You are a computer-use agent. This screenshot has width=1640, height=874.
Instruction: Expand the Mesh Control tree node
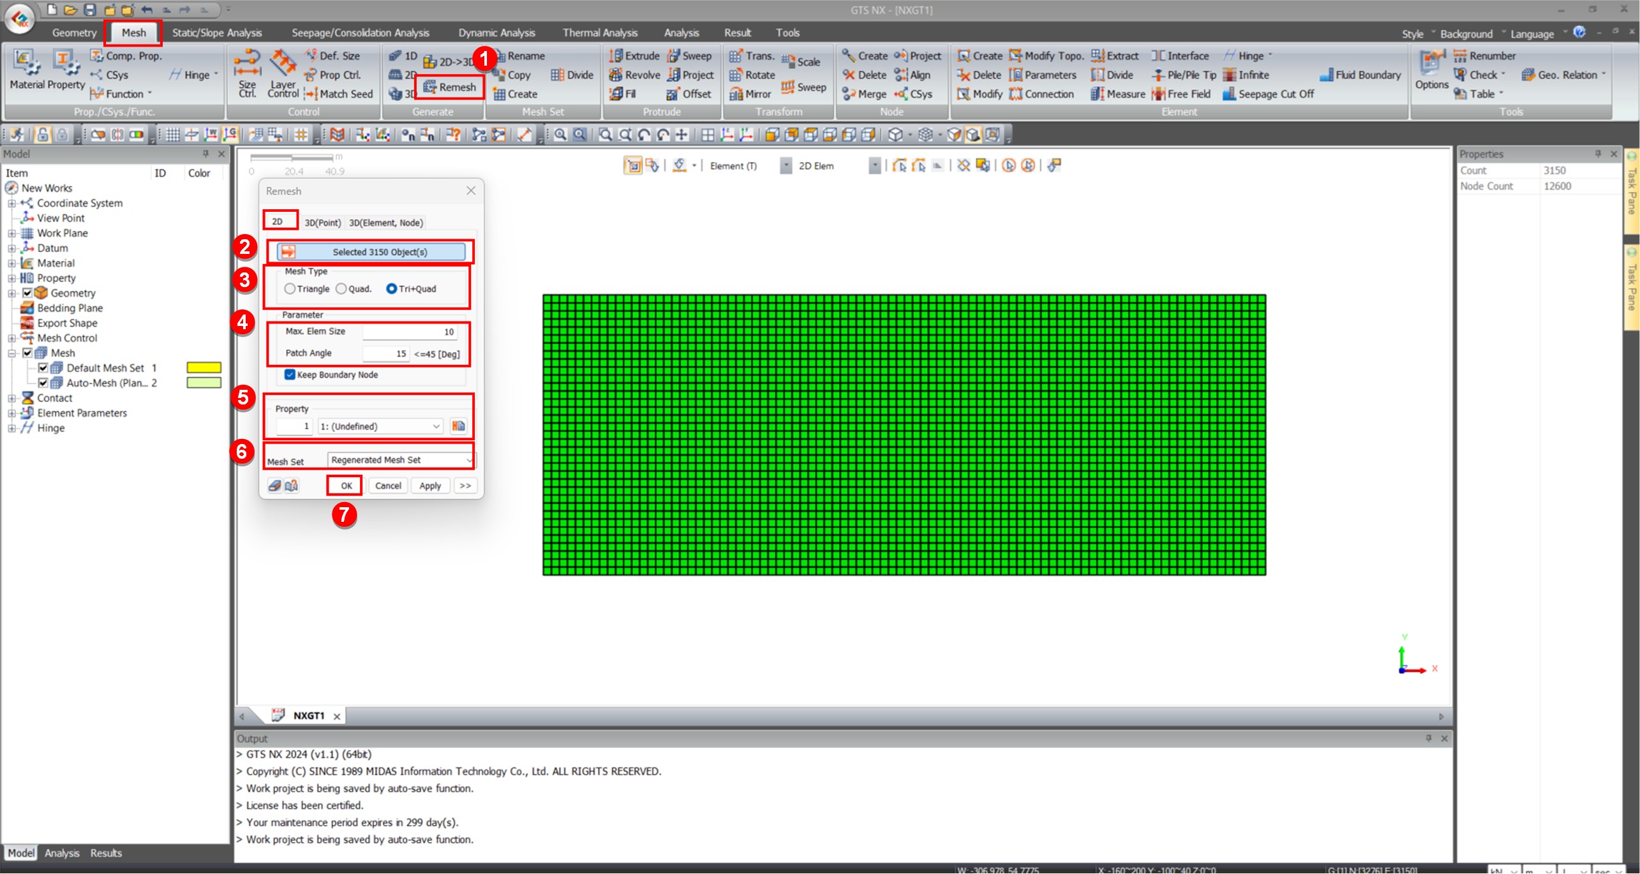point(11,338)
